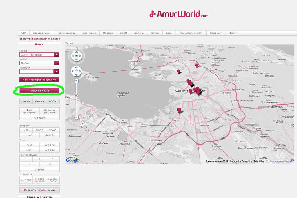Click the 'Поиск на карте' button
The height and width of the screenshot is (198, 297).
39,91
